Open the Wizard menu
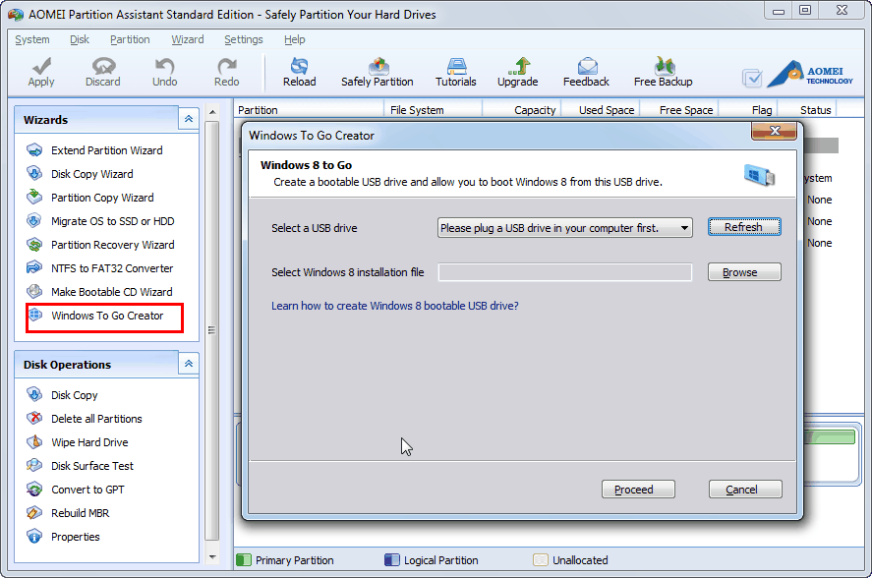The image size is (872, 578). click(x=188, y=39)
